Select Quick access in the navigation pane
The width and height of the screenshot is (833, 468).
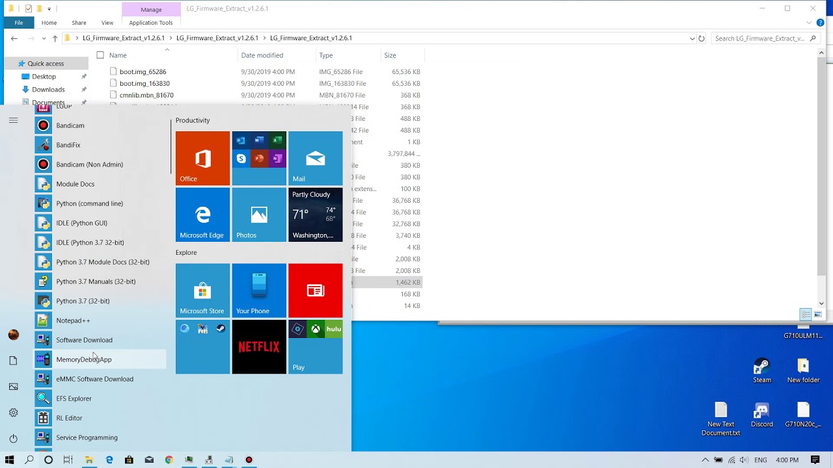[x=46, y=64]
